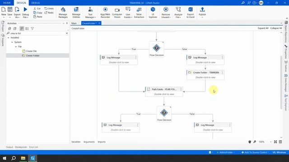Open the Project side panel
The width and height of the screenshot is (289, 162).
pyautogui.click(x=3, y=26)
